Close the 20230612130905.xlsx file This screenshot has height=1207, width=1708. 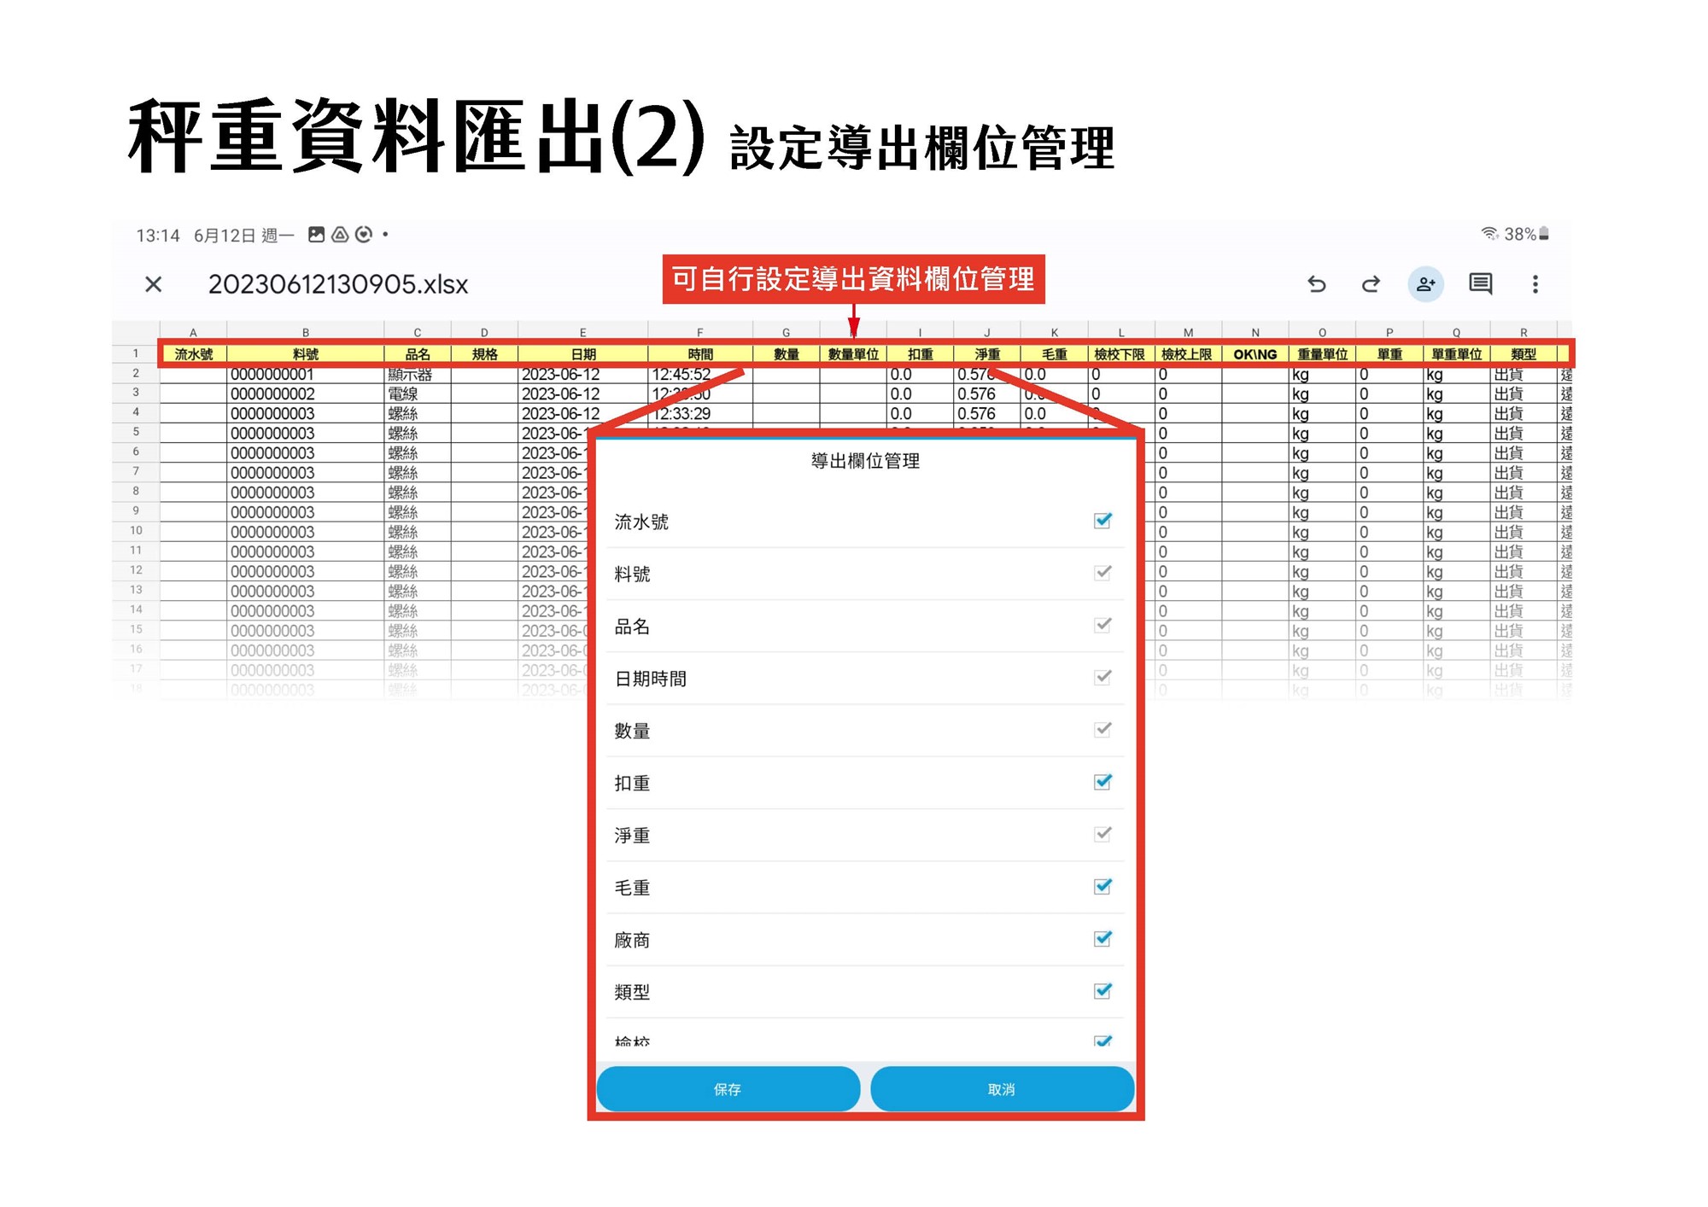(x=153, y=284)
